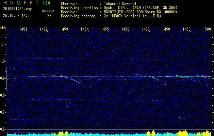Click the 1451 time marker
Viewport: 214px width, 136px height.
click(x=23, y=29)
